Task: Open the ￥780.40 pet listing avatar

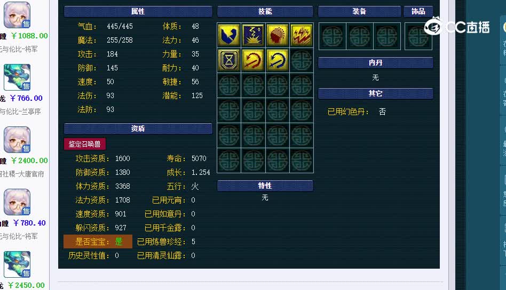Action: coord(17,202)
